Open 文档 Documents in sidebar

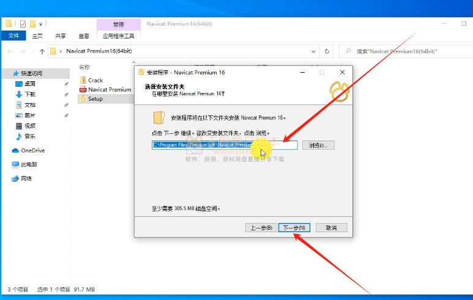[x=30, y=105]
